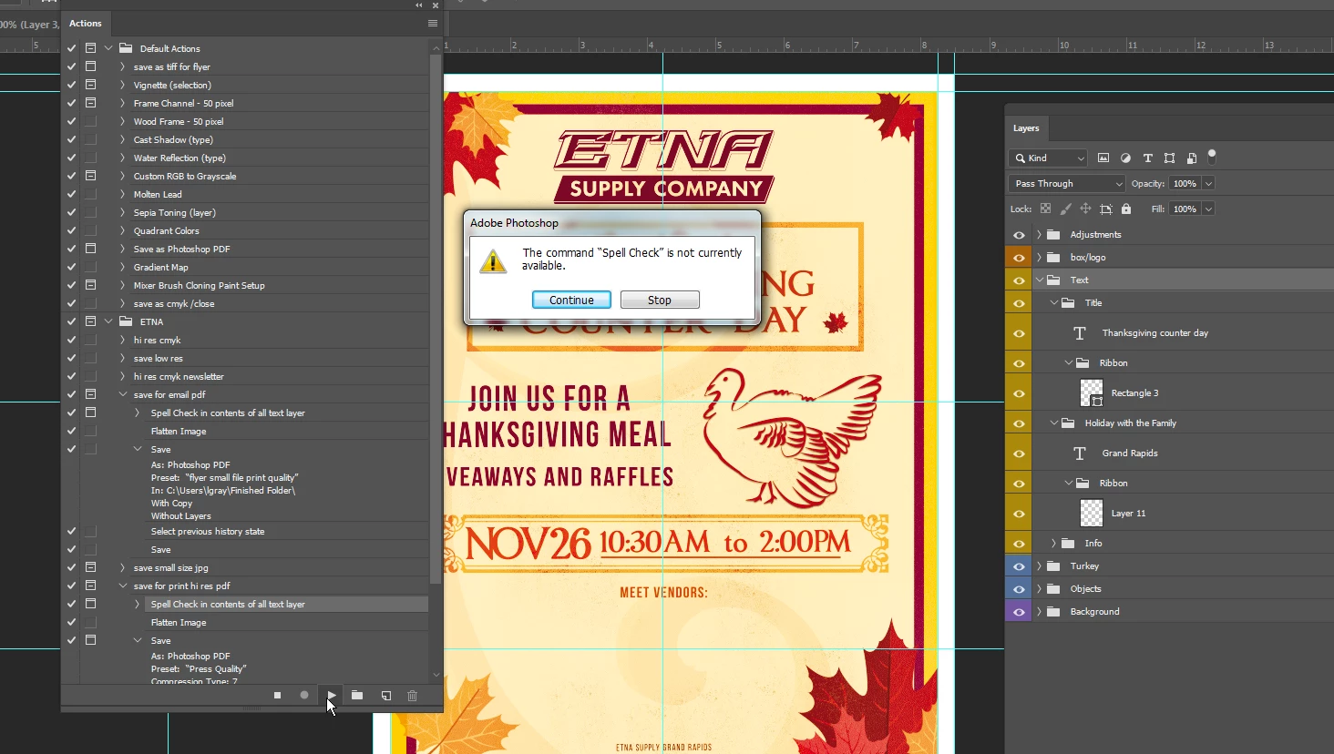1334x754 pixels.
Task: Select the save small size jpg action
Action: click(170, 568)
